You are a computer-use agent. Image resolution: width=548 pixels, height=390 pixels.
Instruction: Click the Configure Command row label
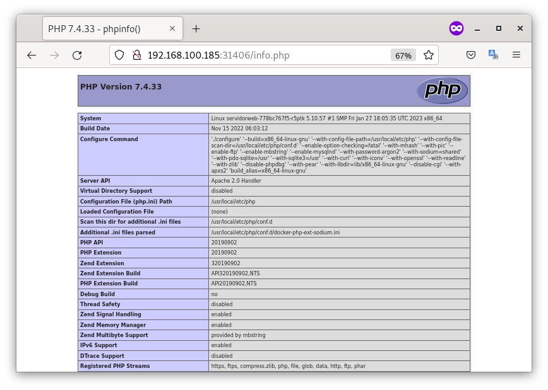[109, 139]
